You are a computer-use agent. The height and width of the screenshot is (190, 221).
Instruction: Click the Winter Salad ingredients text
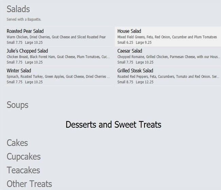point(58,77)
